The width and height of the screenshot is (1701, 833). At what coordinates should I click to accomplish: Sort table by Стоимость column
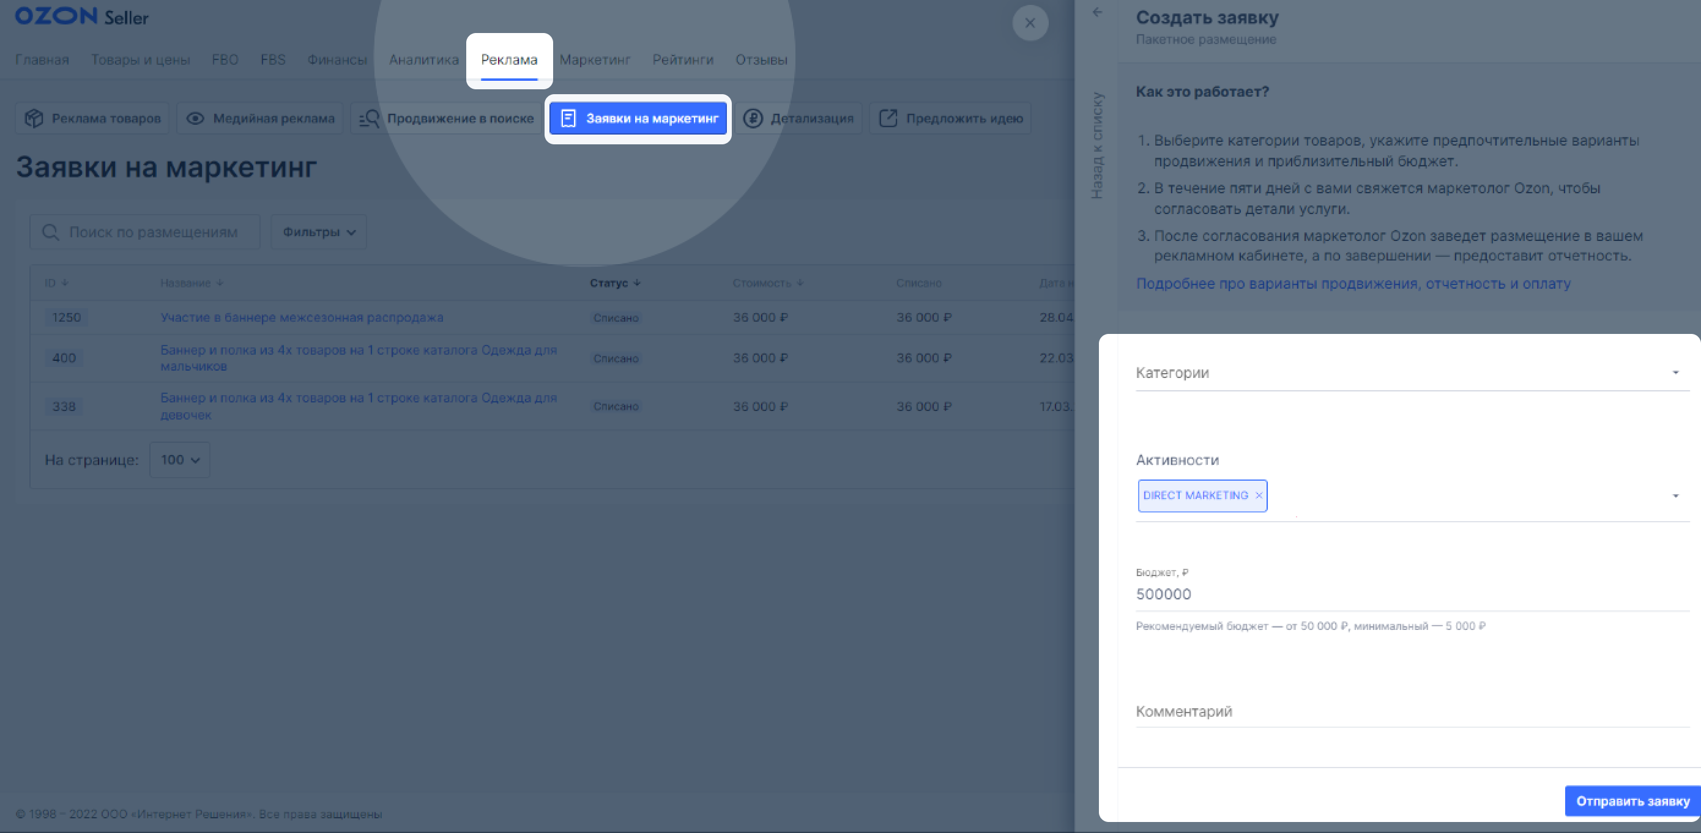[x=767, y=283]
